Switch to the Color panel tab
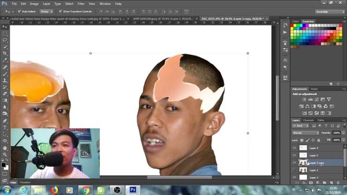Screen dimensions: 347x195 tap(295, 22)
